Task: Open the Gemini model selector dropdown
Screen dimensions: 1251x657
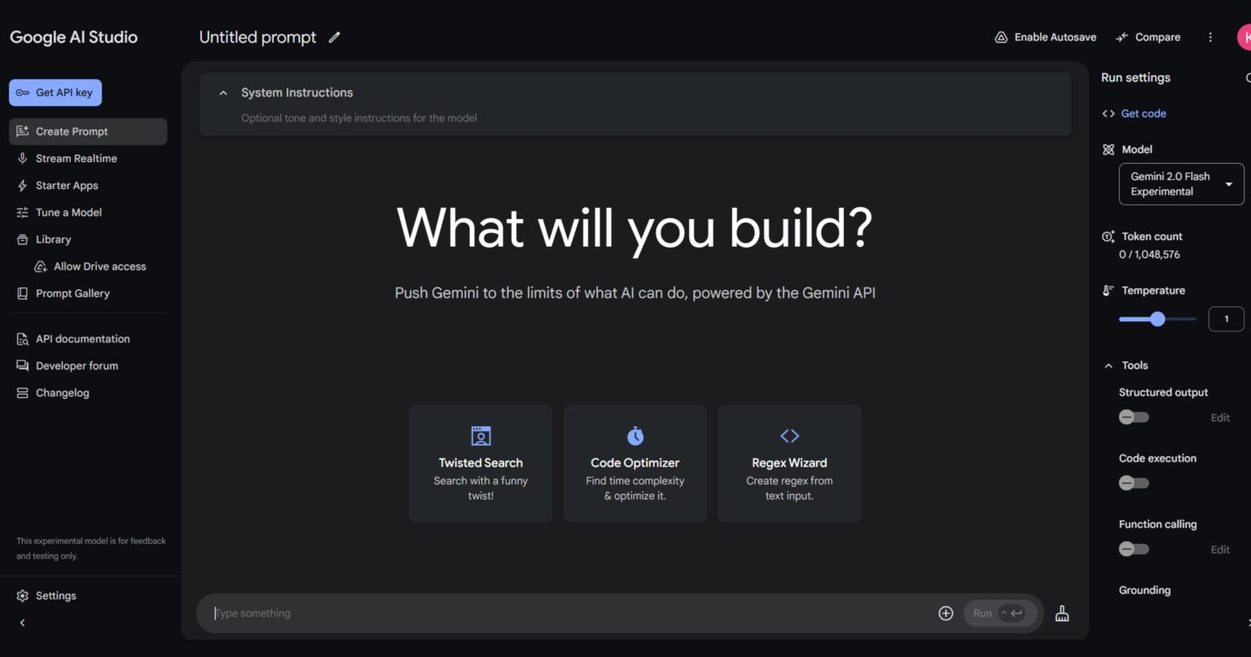Action: coord(1180,183)
